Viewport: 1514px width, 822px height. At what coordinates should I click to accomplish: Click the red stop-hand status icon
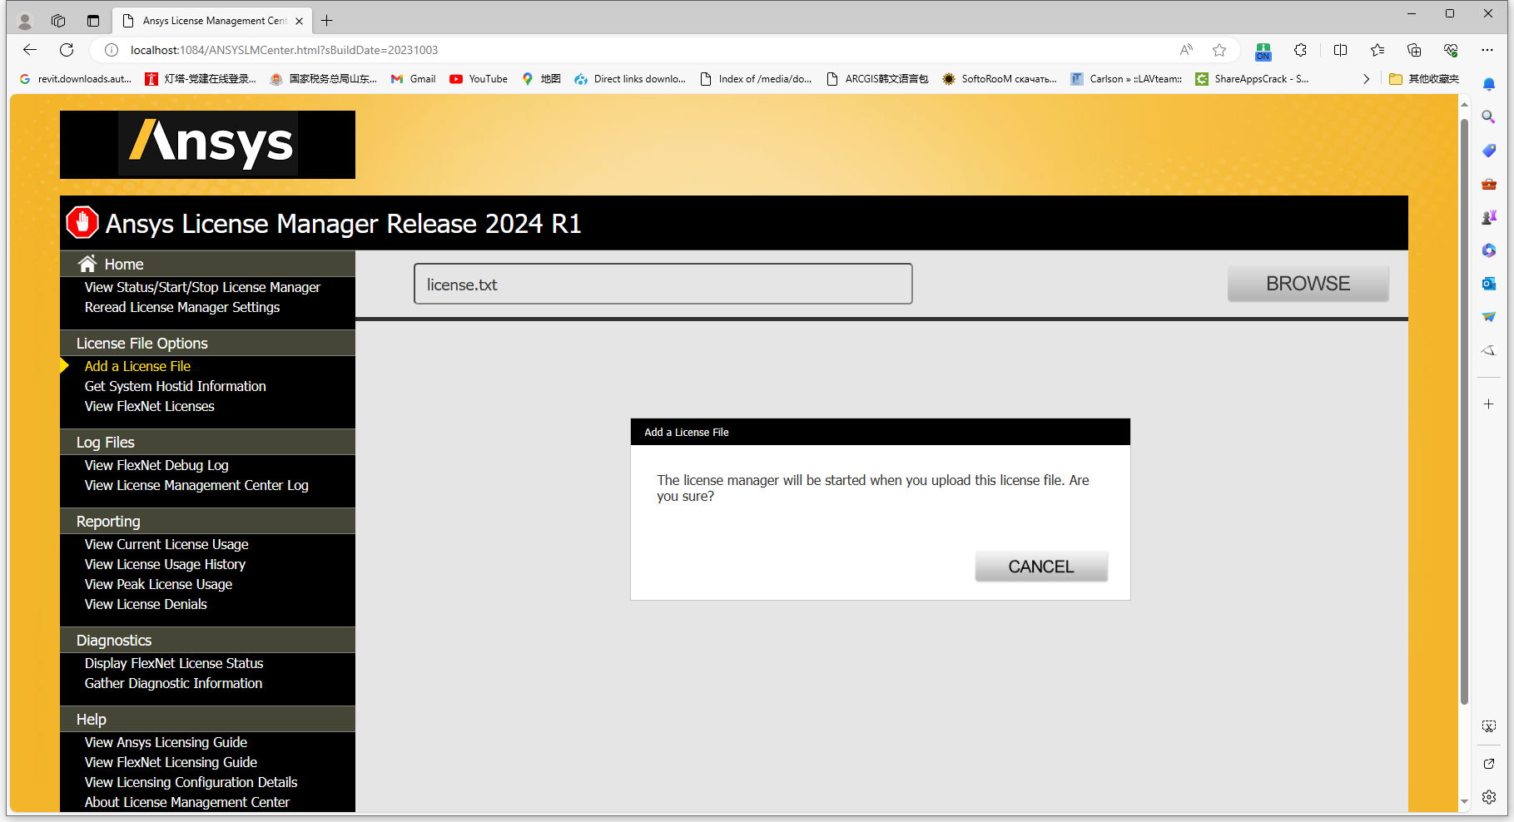pos(82,222)
